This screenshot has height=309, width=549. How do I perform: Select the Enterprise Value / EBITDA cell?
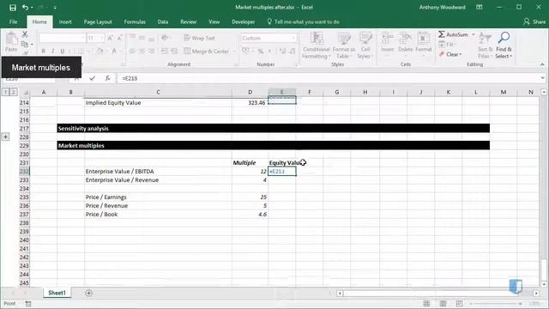[158, 172]
